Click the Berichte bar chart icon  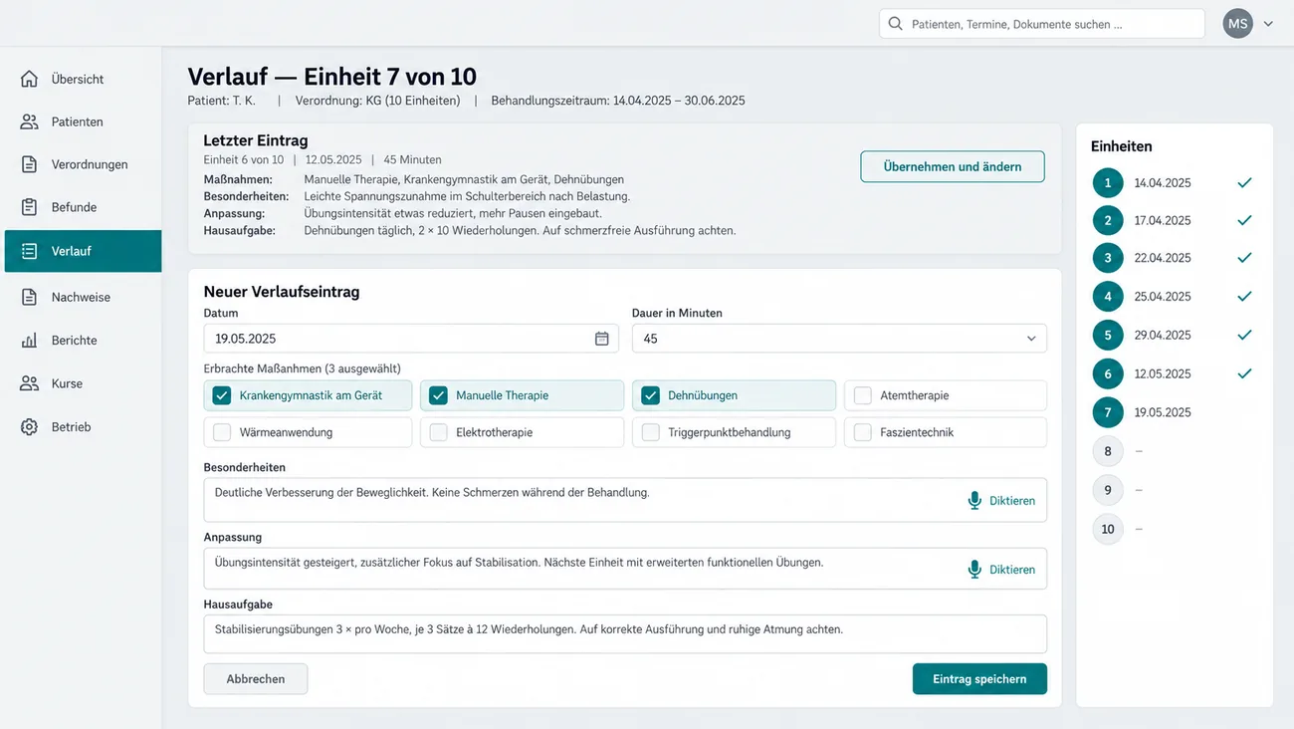pyautogui.click(x=30, y=341)
